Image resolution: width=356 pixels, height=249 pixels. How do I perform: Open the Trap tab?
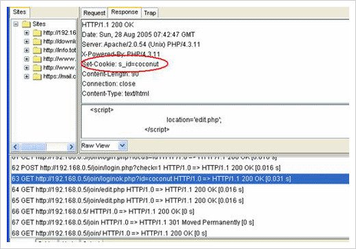click(150, 13)
